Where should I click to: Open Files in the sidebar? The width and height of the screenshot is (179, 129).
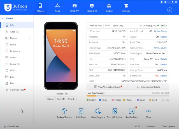17,83
